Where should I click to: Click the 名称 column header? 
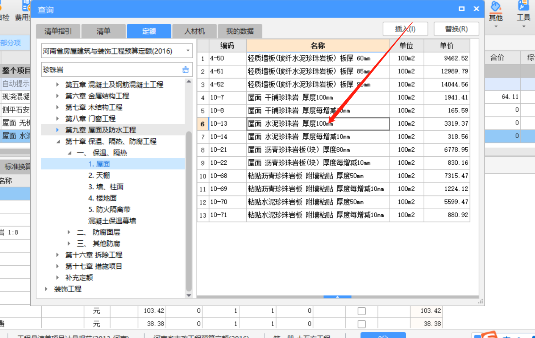318,46
